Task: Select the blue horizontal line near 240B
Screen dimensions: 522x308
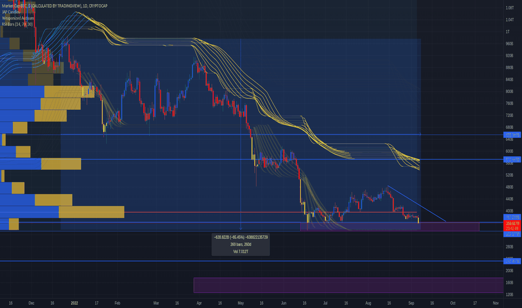Action: [x=251, y=261]
